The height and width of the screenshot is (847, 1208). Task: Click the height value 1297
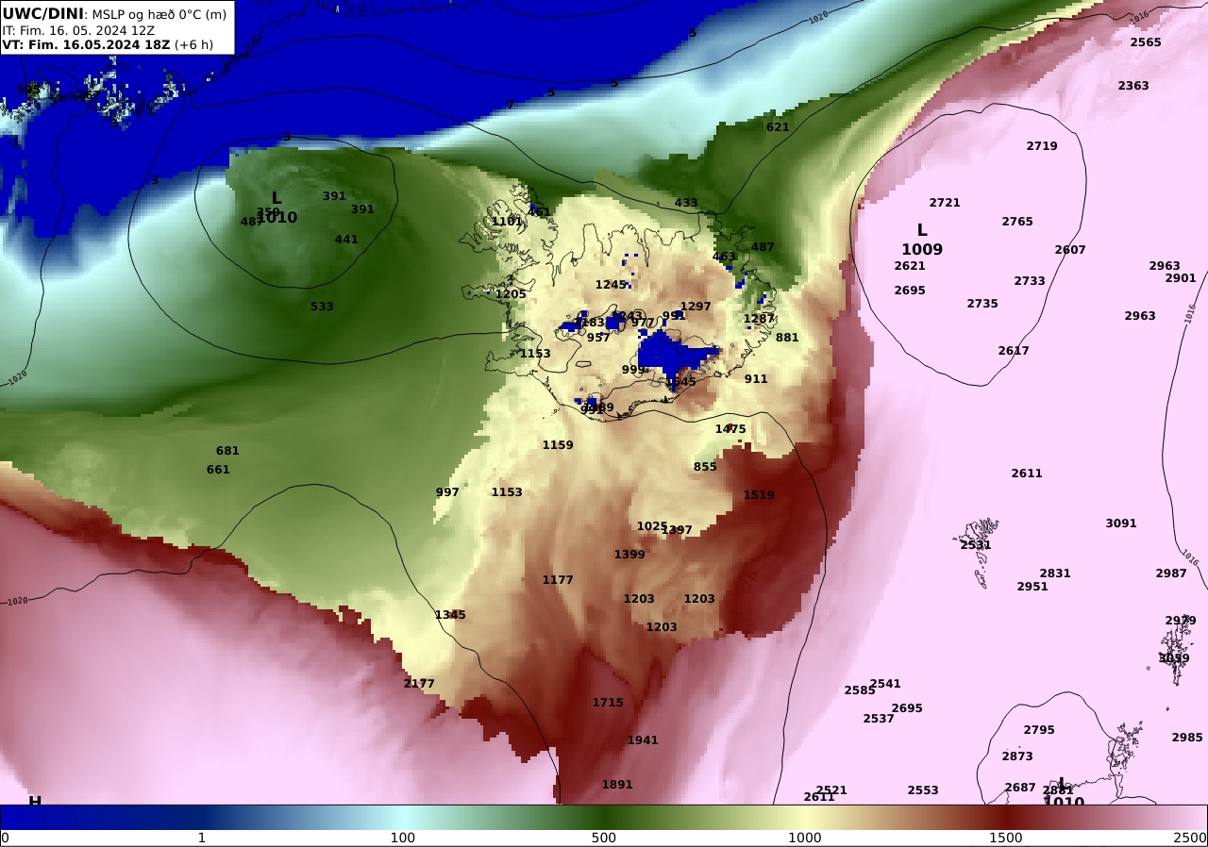(696, 307)
